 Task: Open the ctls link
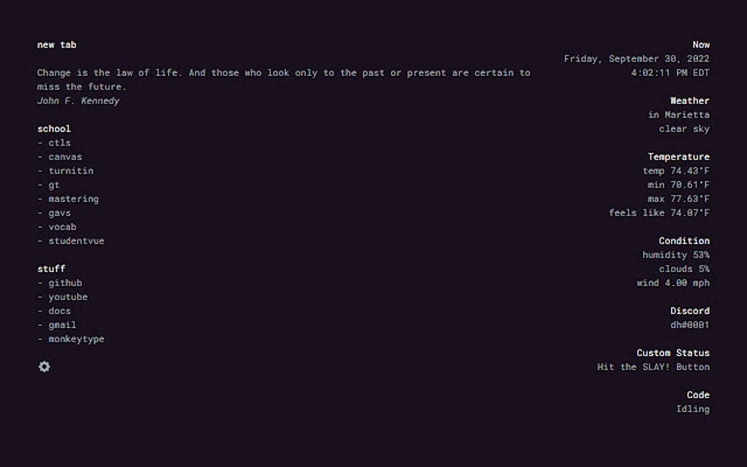pos(59,143)
